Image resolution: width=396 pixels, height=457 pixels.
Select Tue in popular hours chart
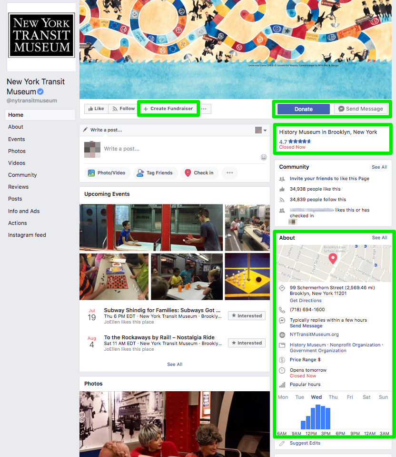coord(300,397)
